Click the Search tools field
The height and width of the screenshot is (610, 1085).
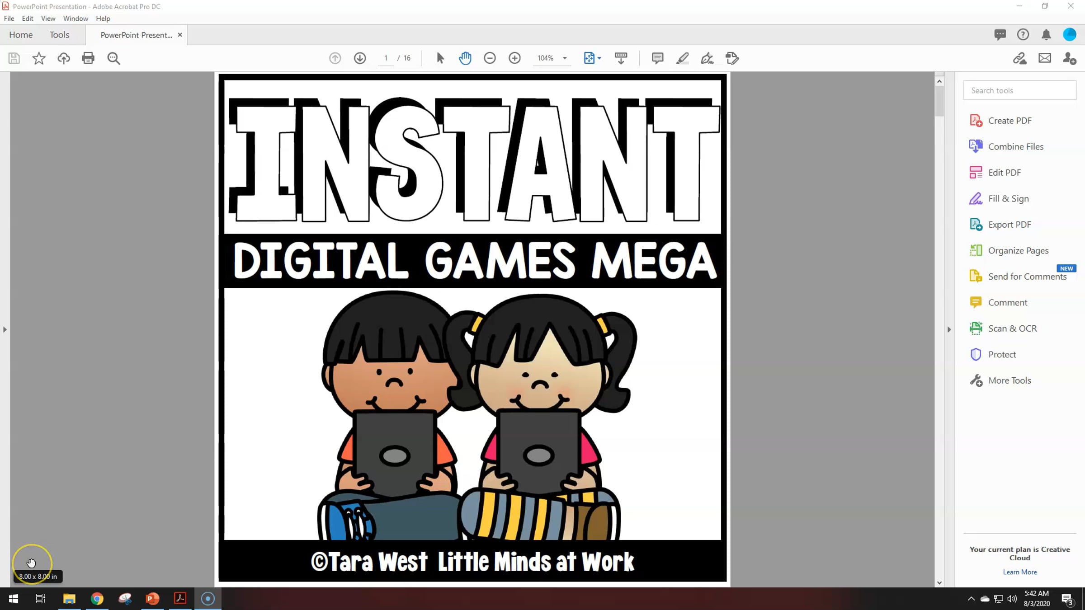(x=1020, y=90)
